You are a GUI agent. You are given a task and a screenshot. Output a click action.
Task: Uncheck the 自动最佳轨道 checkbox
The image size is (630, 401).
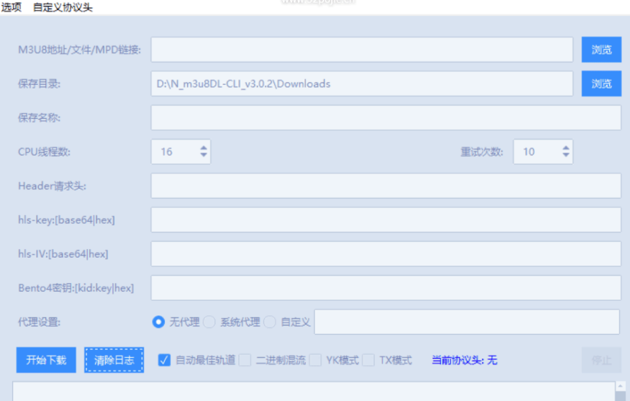(164, 360)
